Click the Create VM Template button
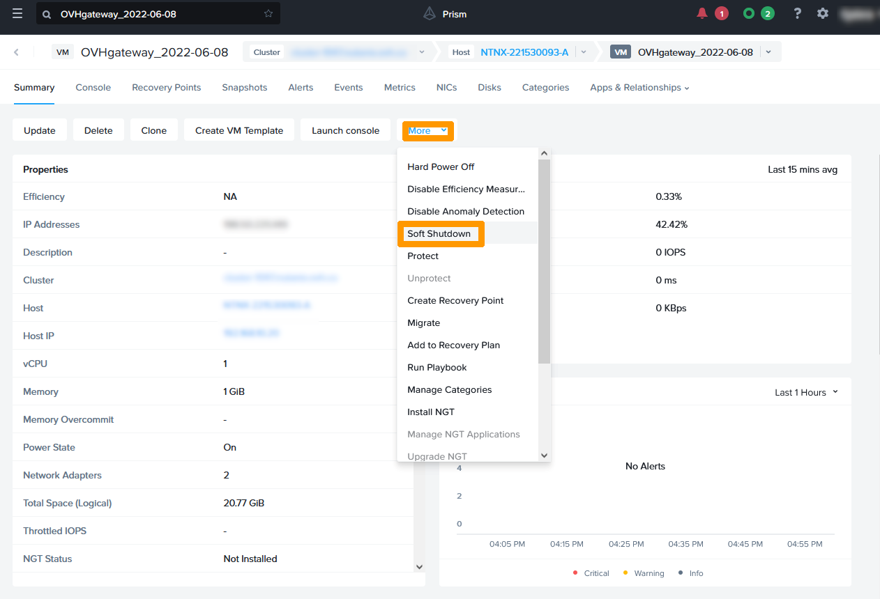The image size is (880, 599). [238, 130]
